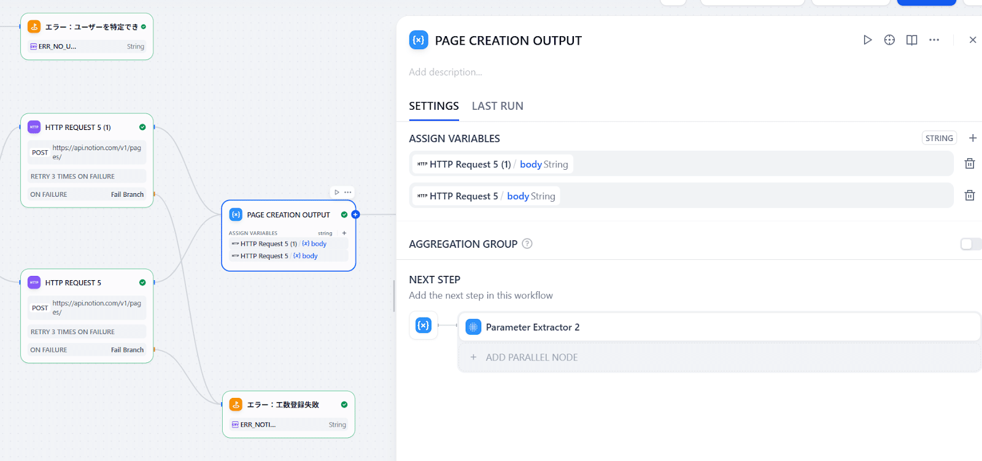The image size is (982, 461).
Task: Click the plus handle on Page Creation Output node
Action: click(x=355, y=215)
